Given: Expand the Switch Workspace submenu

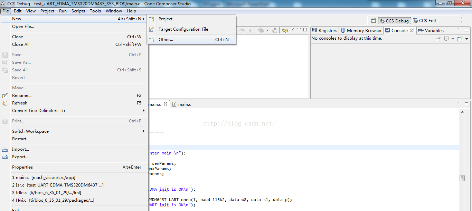Looking at the screenshot, I should 74,131.
